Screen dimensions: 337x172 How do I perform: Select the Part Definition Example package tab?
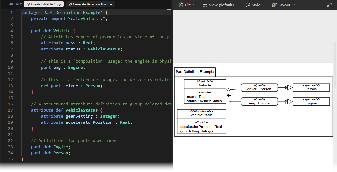(194, 72)
